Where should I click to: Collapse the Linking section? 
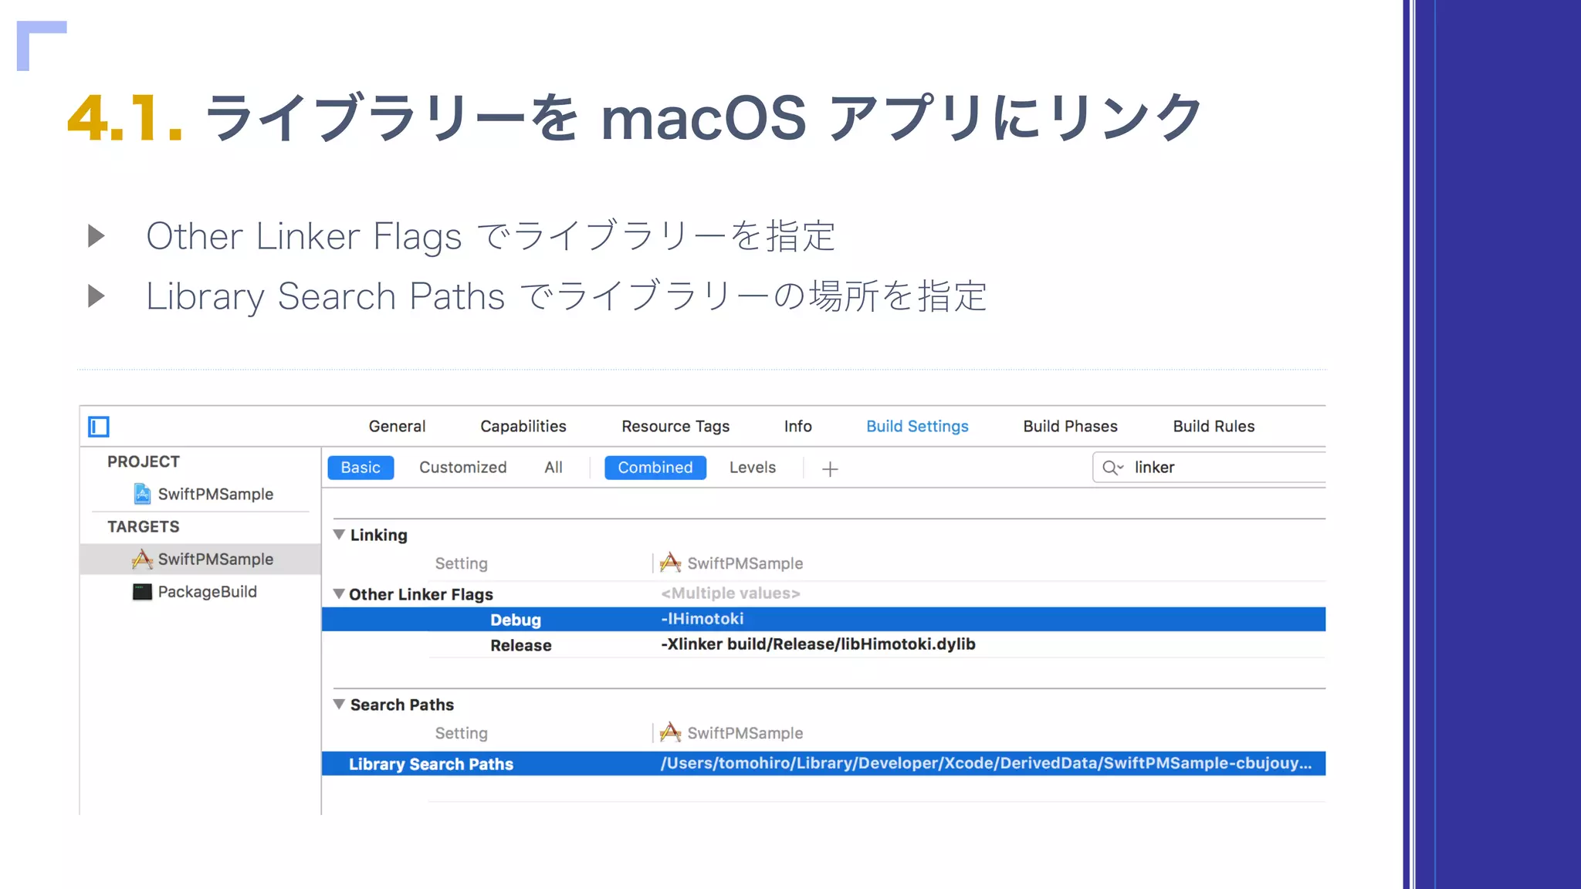pos(339,534)
